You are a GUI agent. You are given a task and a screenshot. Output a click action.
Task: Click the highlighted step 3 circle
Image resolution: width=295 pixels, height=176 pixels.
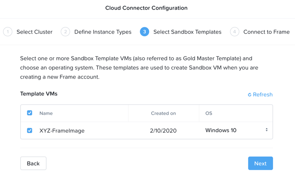pos(145,32)
